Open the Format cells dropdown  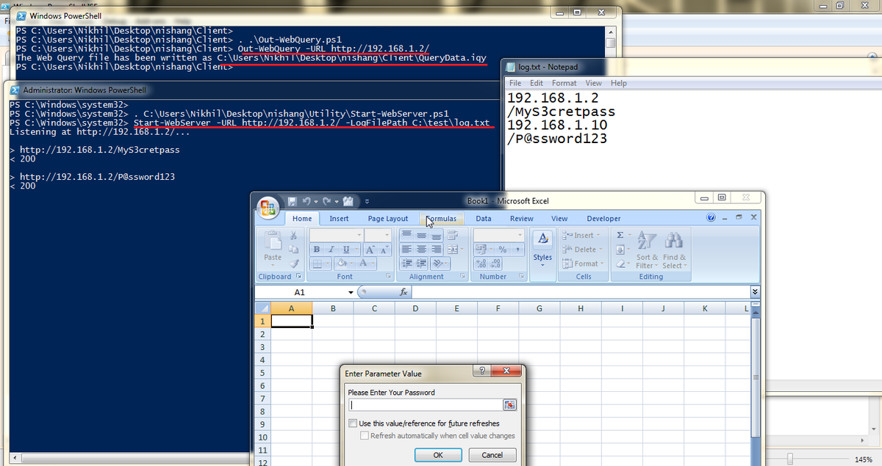[582, 263]
